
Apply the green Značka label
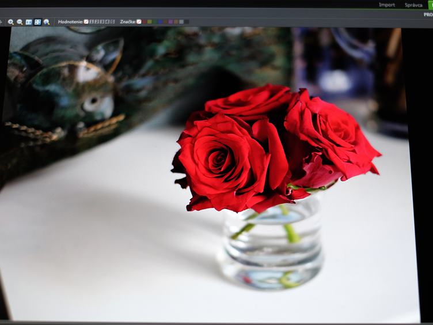click(155, 21)
